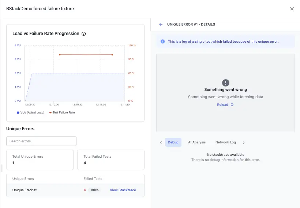Screen dimensions: 300x208
Task: Switch to the Debug tab
Action: tap(173, 142)
